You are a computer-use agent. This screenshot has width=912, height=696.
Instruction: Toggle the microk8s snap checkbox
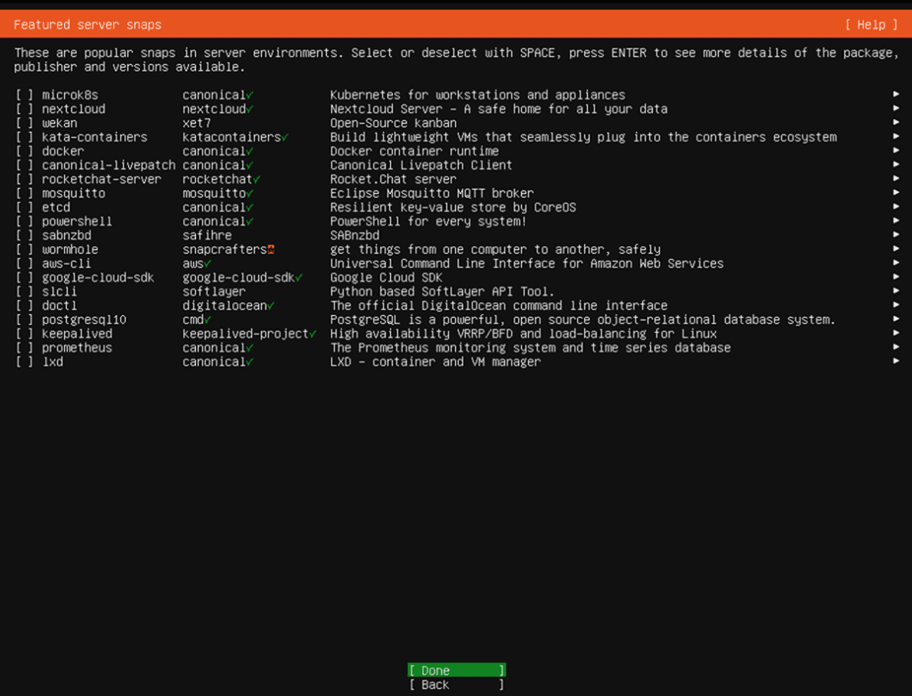(24, 94)
